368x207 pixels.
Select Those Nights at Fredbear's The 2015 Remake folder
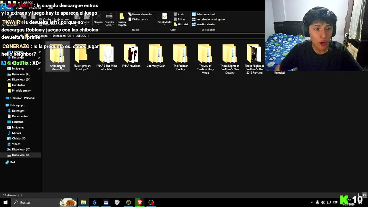point(254,59)
